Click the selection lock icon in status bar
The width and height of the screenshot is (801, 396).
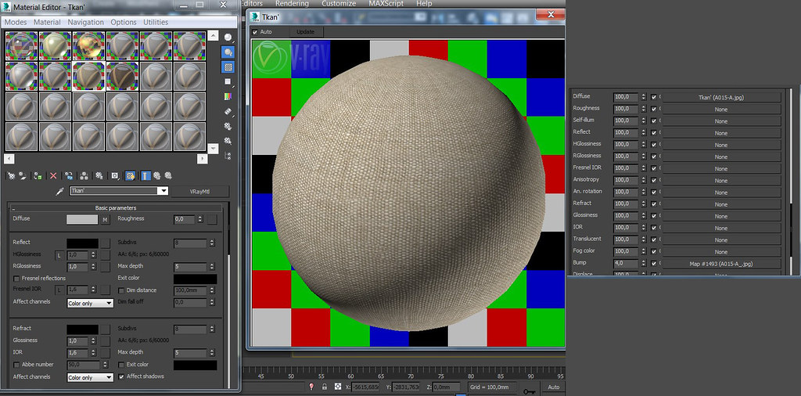pos(324,387)
